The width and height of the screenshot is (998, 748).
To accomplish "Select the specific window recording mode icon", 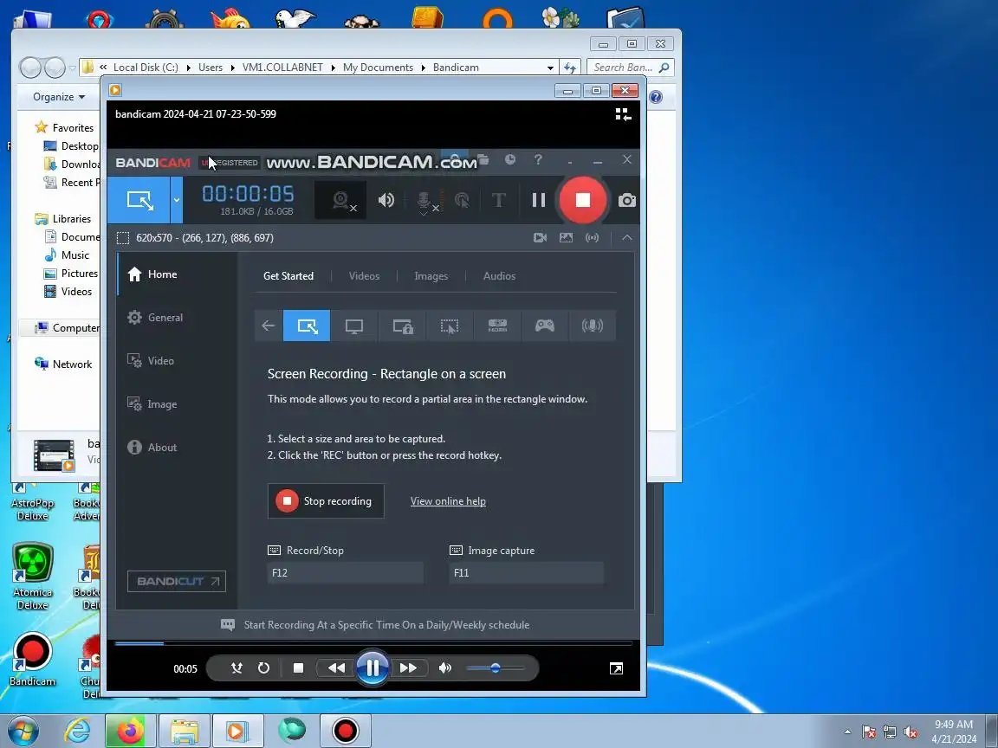I will 402,326.
